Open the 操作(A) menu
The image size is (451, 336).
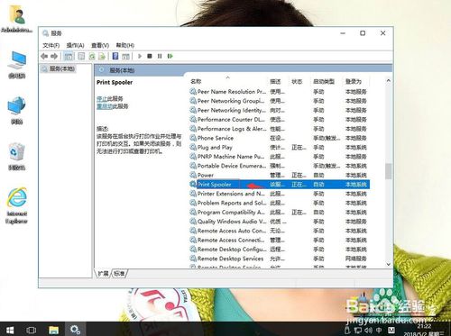75,45
